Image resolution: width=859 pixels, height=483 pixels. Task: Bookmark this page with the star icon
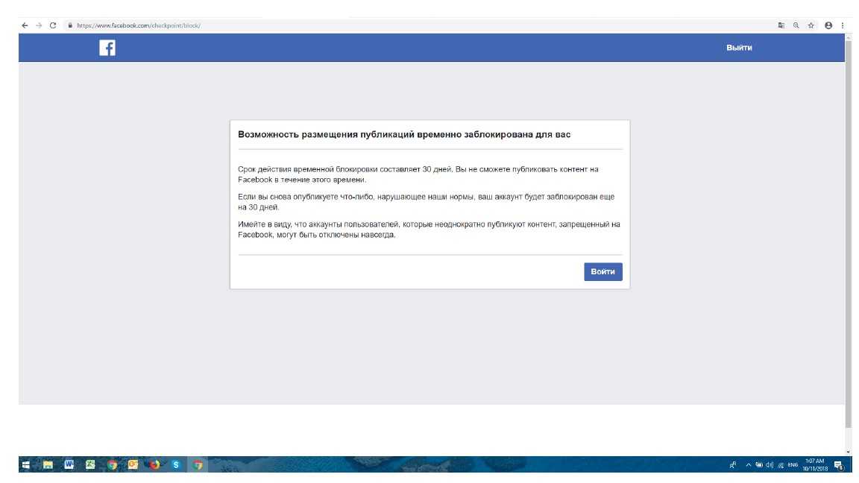pos(811,26)
